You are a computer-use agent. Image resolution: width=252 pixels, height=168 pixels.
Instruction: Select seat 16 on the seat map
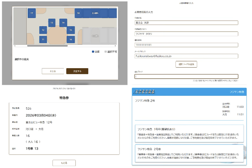click(71, 40)
